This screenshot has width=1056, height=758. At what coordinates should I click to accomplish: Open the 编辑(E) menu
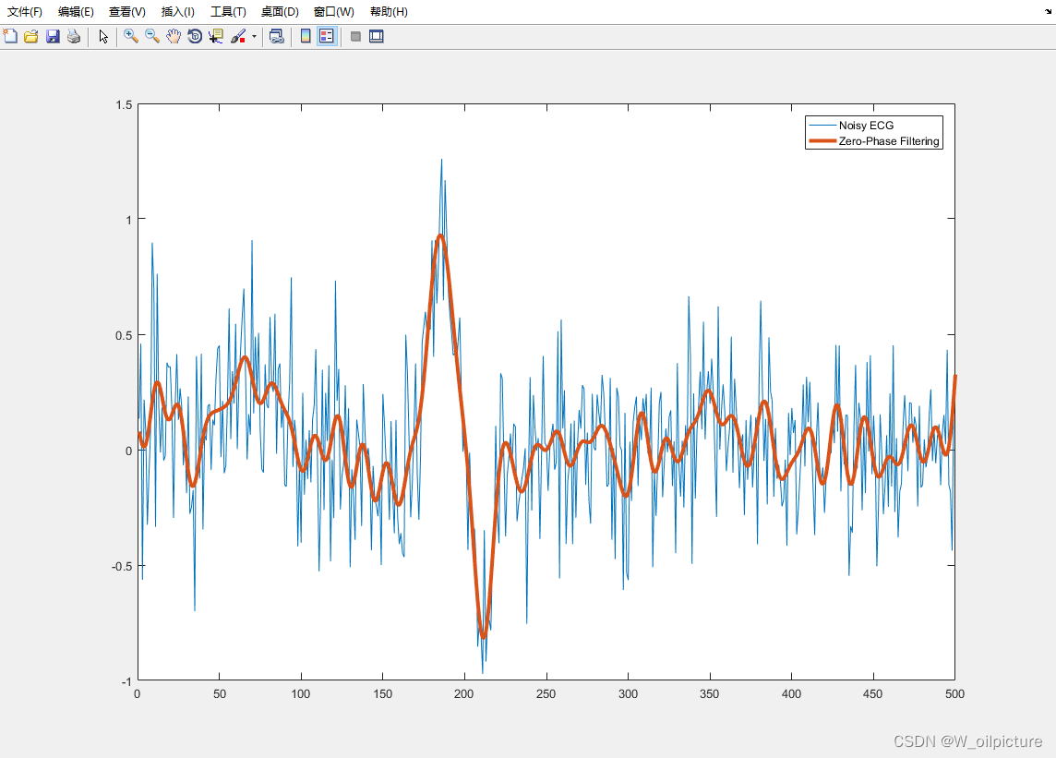[76, 11]
